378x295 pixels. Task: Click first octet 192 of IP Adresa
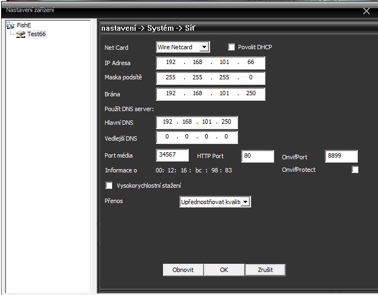click(x=171, y=62)
